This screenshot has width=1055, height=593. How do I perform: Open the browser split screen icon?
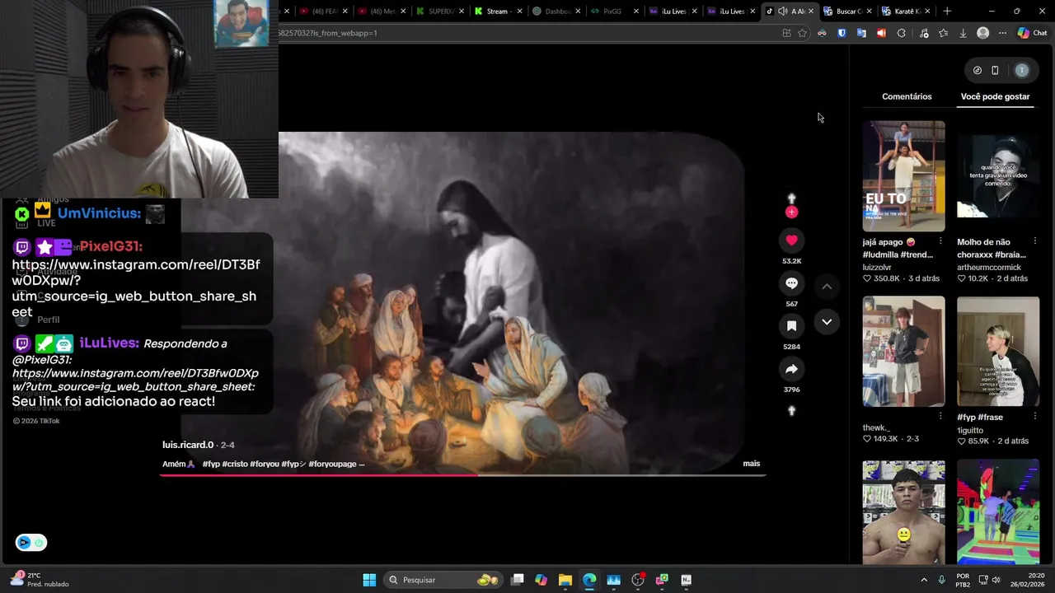pos(786,33)
